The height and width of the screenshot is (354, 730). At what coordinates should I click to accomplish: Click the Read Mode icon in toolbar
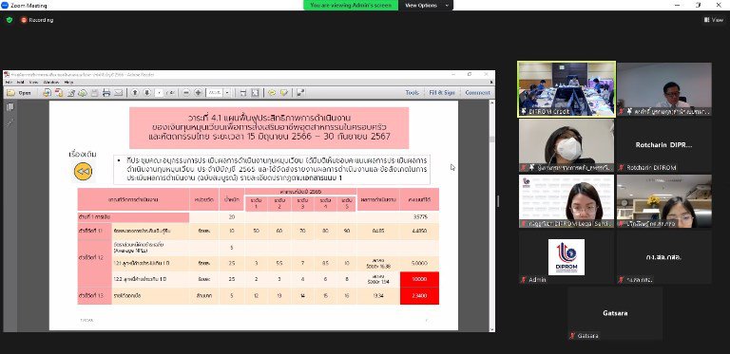[x=300, y=93]
